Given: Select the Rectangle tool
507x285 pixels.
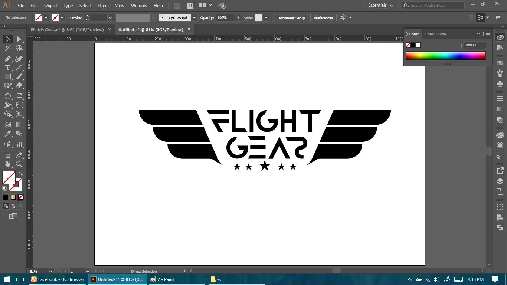Looking at the screenshot, I should 7,76.
